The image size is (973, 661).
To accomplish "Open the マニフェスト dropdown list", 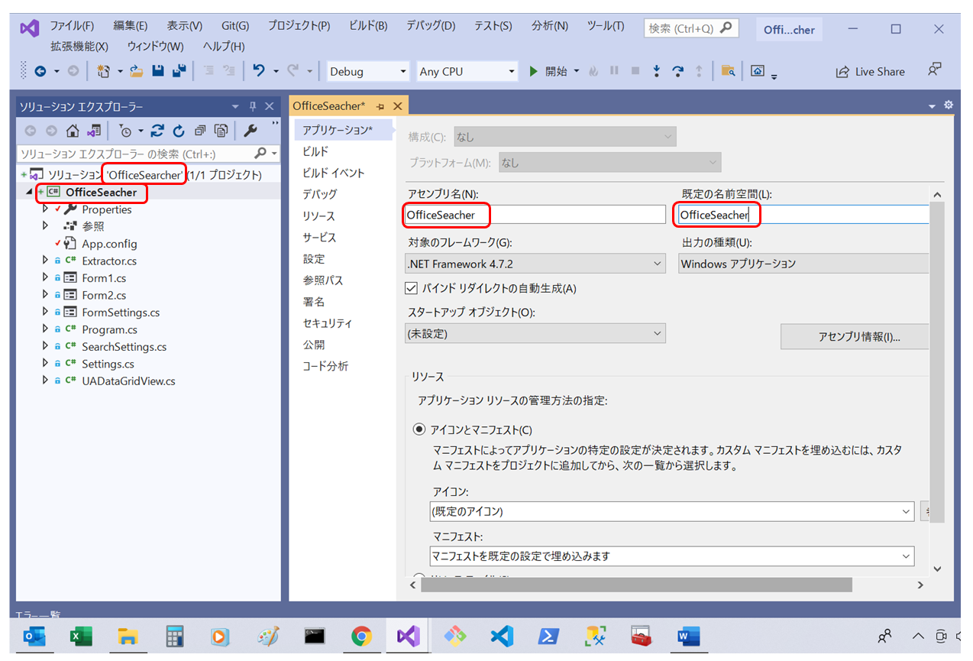I will click(x=672, y=556).
